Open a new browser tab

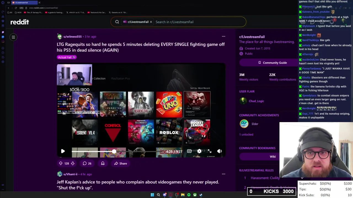pos(39,2)
